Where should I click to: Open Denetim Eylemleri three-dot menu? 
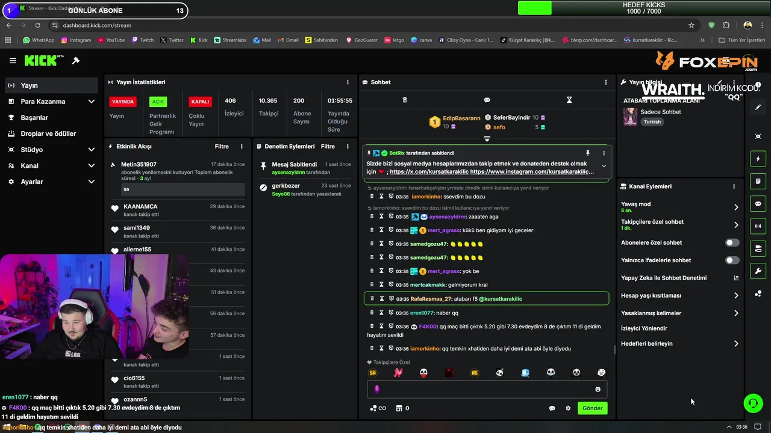348,146
